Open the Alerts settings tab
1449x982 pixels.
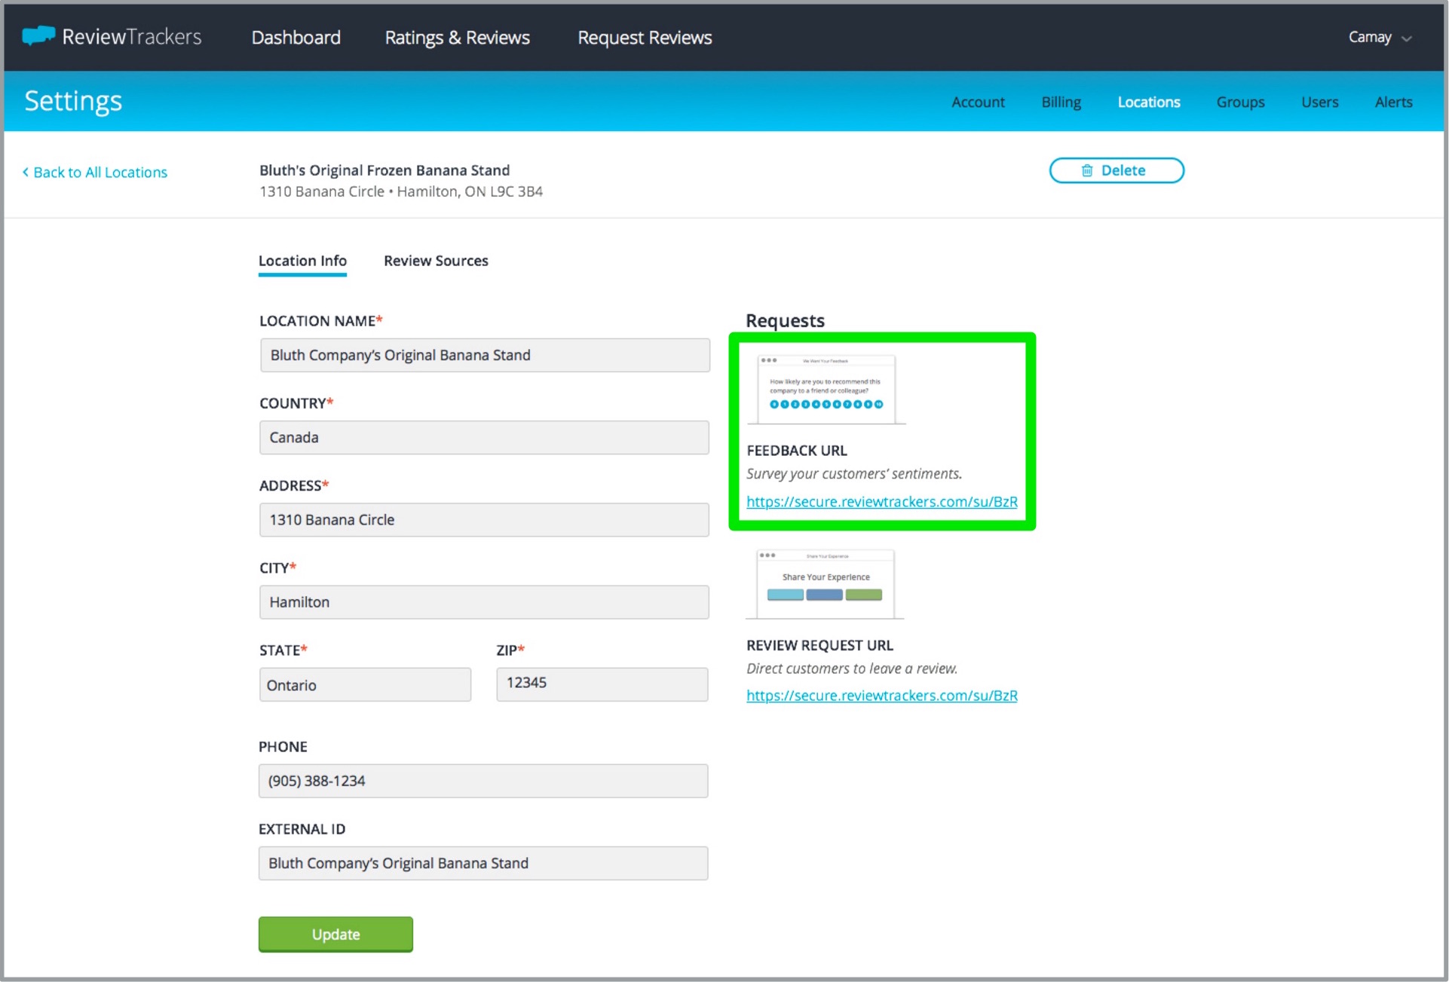point(1393,102)
